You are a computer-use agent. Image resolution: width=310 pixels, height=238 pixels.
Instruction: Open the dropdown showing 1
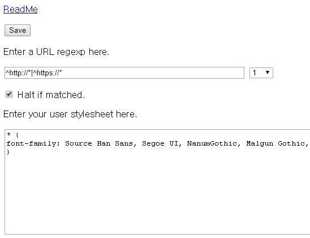[261, 73]
